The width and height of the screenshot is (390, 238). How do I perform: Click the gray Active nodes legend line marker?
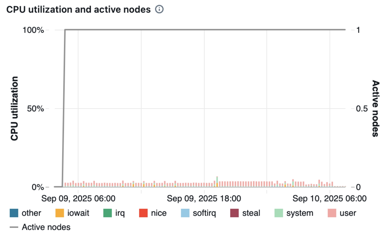coord(14,227)
